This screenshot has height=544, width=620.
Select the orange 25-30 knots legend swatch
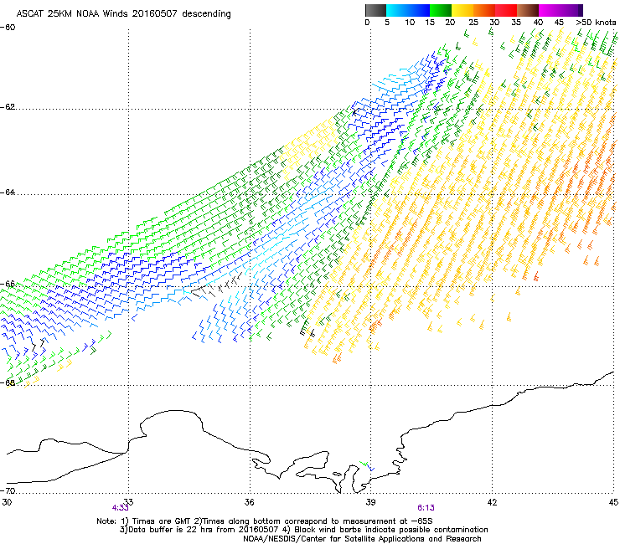(484, 10)
